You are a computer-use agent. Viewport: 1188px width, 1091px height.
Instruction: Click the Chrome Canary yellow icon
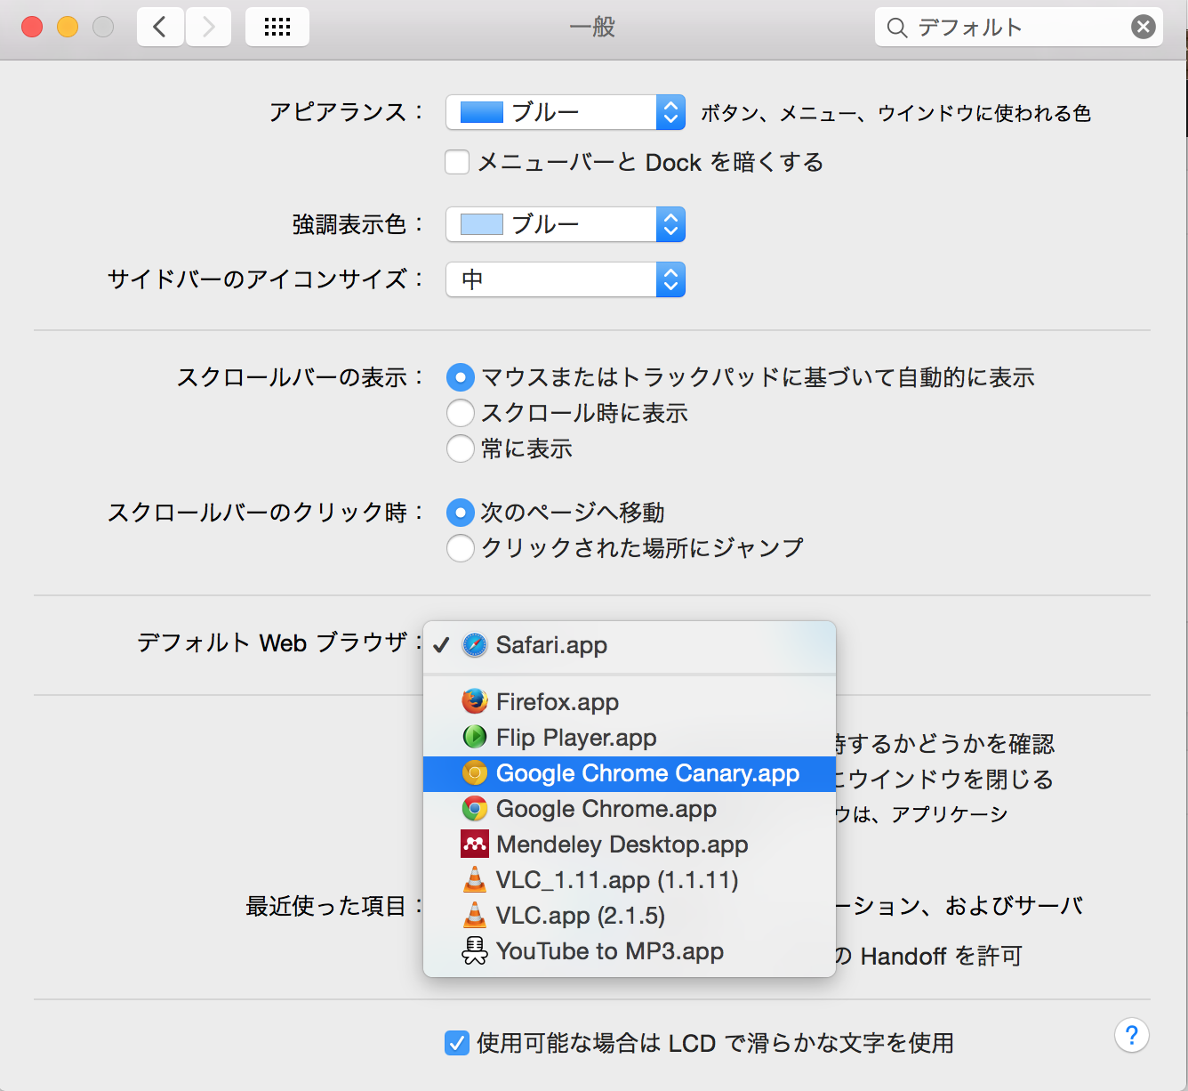475,772
